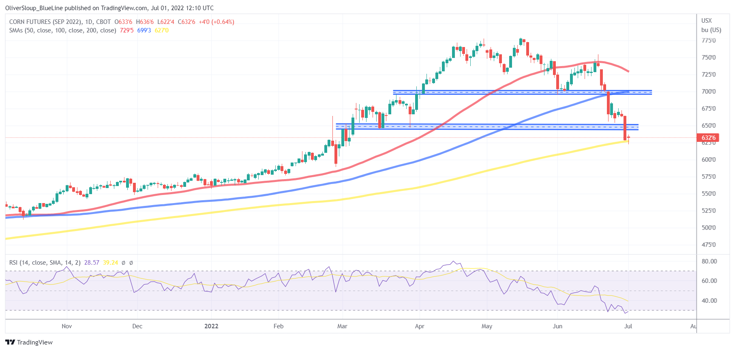Click the 500'0 price axis label
The height and width of the screenshot is (351, 735).
tap(709, 228)
